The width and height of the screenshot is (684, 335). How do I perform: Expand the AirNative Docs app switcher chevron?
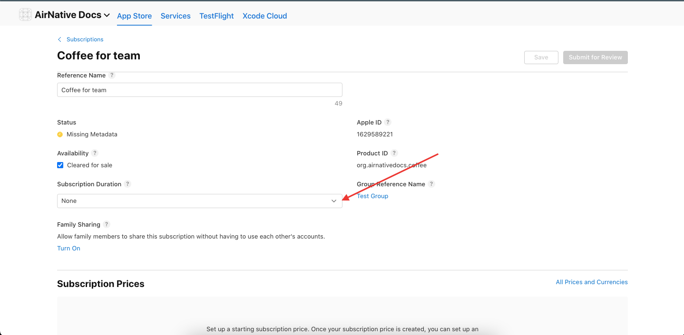[107, 16]
